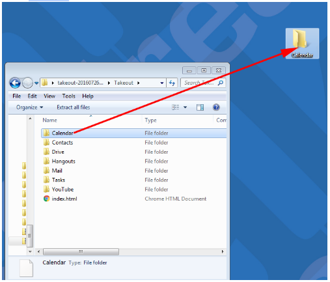Go back with the Back arrow button
Viewport: 330px width, 282px height.
pos(15,83)
